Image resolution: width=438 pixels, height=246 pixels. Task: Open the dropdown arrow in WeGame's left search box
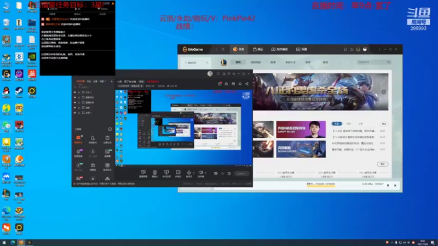coord(207,62)
